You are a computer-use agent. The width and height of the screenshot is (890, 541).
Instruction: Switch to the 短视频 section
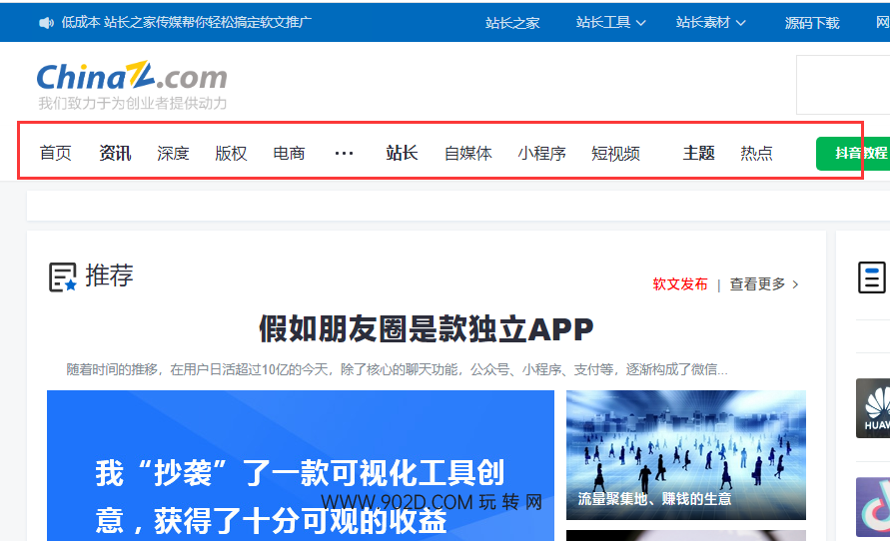615,153
